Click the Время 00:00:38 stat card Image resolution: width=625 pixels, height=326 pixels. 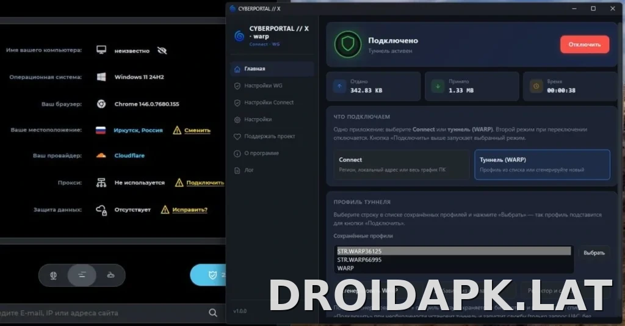pyautogui.click(x=570, y=86)
